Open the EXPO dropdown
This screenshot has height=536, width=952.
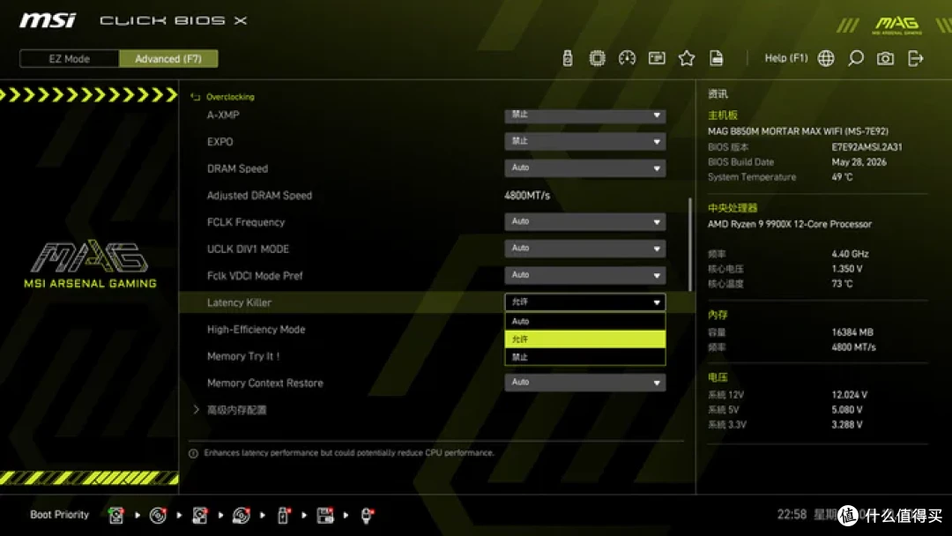[x=584, y=141]
